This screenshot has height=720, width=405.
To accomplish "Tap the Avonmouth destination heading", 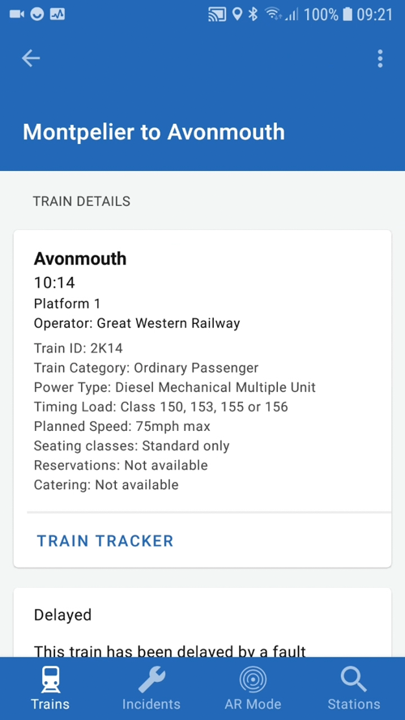I will click(x=80, y=259).
